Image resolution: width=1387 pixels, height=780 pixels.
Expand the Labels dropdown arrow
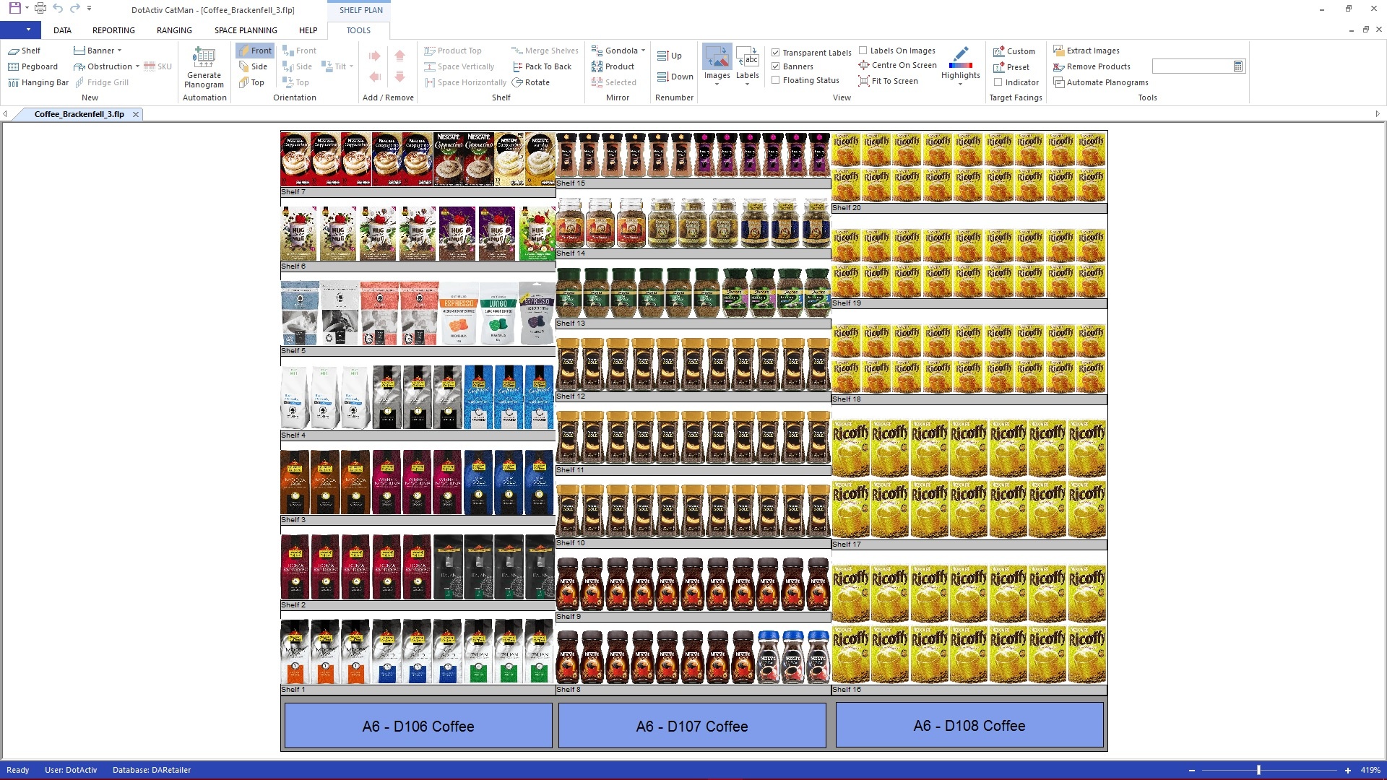pos(748,84)
